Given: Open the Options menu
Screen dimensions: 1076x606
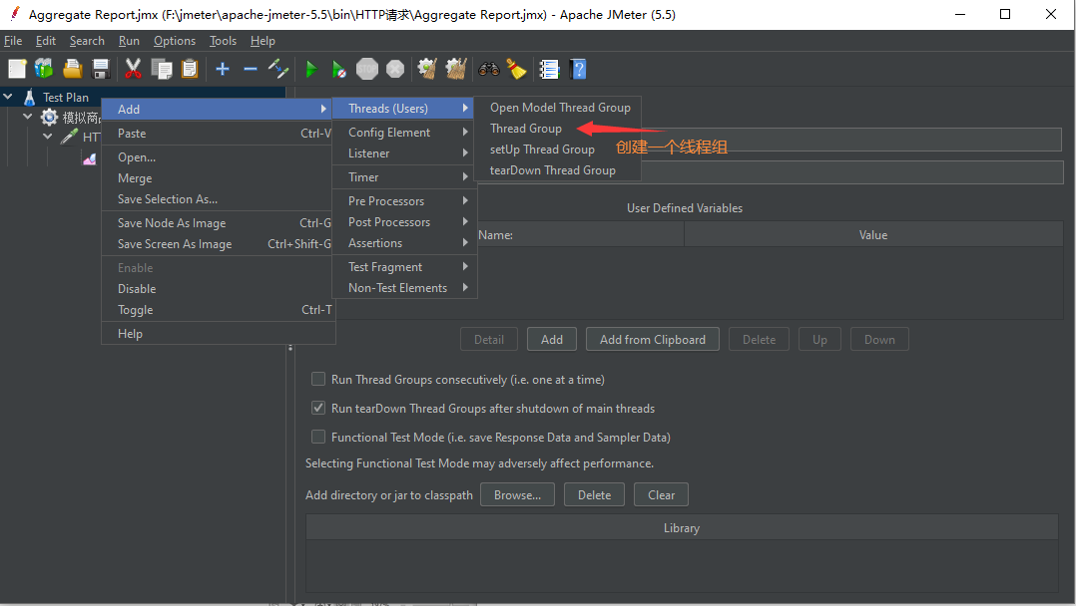Looking at the screenshot, I should (175, 41).
